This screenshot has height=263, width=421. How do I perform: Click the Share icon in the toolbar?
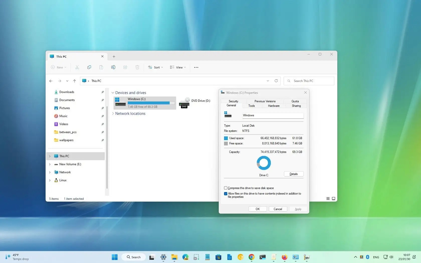click(125, 67)
